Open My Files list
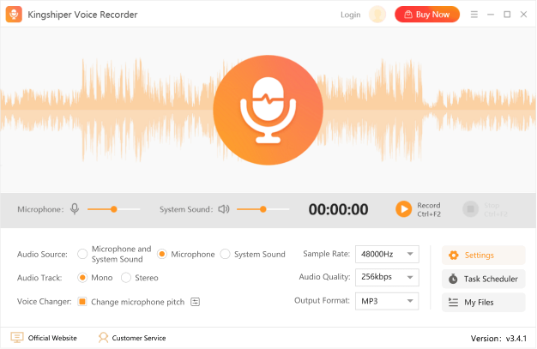Image resolution: width=537 pixels, height=349 pixels. tap(483, 302)
